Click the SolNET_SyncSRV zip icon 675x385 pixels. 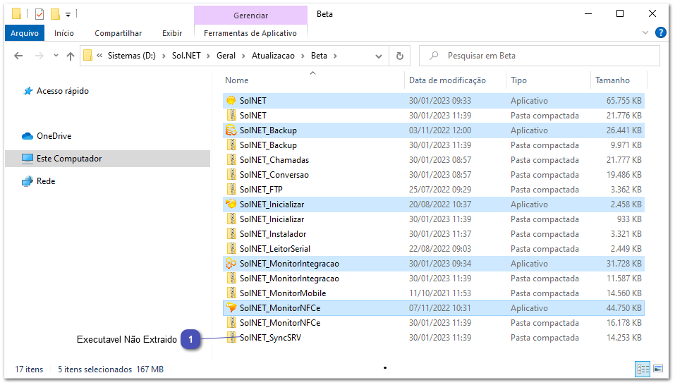pos(231,338)
